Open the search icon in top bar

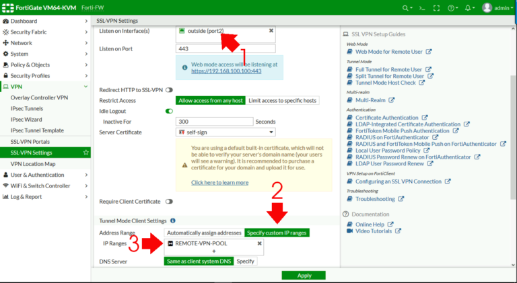pyautogui.click(x=407, y=8)
